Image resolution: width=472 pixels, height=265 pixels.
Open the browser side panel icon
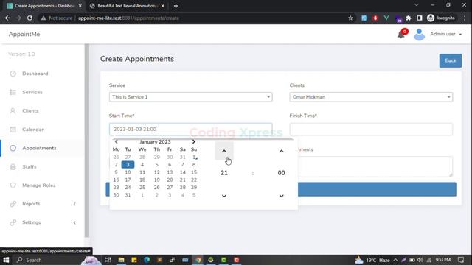(420, 18)
